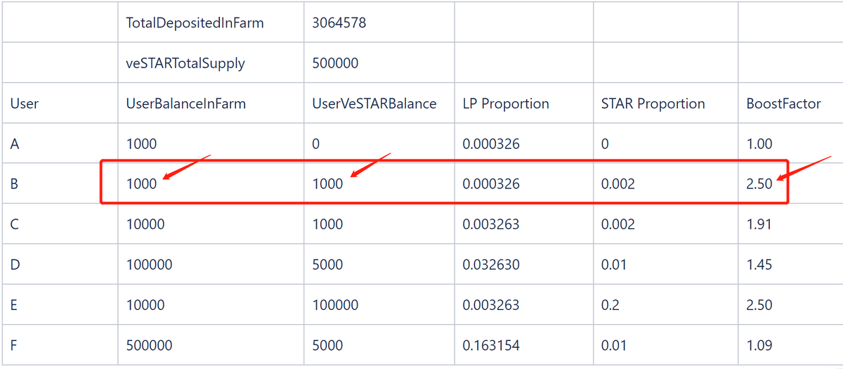The width and height of the screenshot is (843, 369).
Task: Click user F's UserVeSTARBalance value 5000
Action: point(327,345)
